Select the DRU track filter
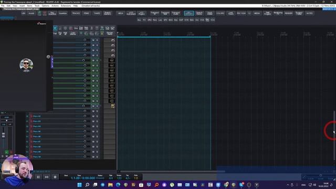Viewport: 336px width, 189px height. coord(149,20)
